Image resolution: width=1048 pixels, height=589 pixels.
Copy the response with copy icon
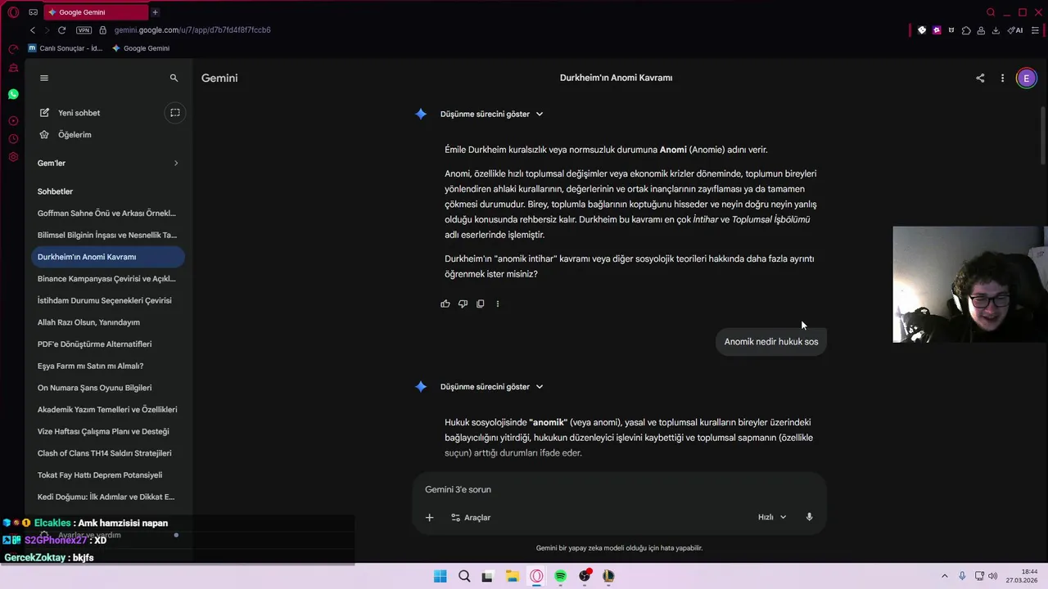point(480,303)
